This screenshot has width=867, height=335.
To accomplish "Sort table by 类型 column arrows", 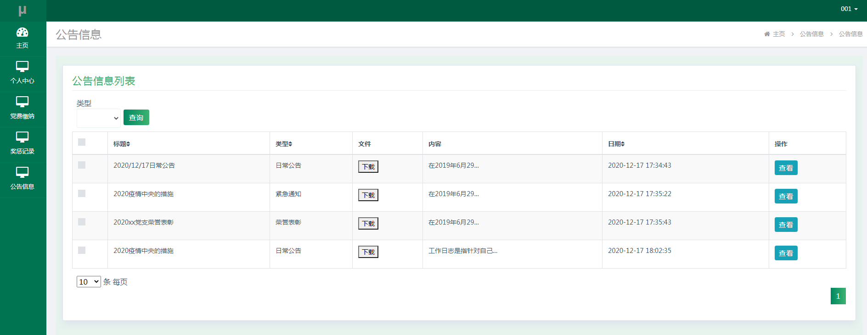I will 290,144.
